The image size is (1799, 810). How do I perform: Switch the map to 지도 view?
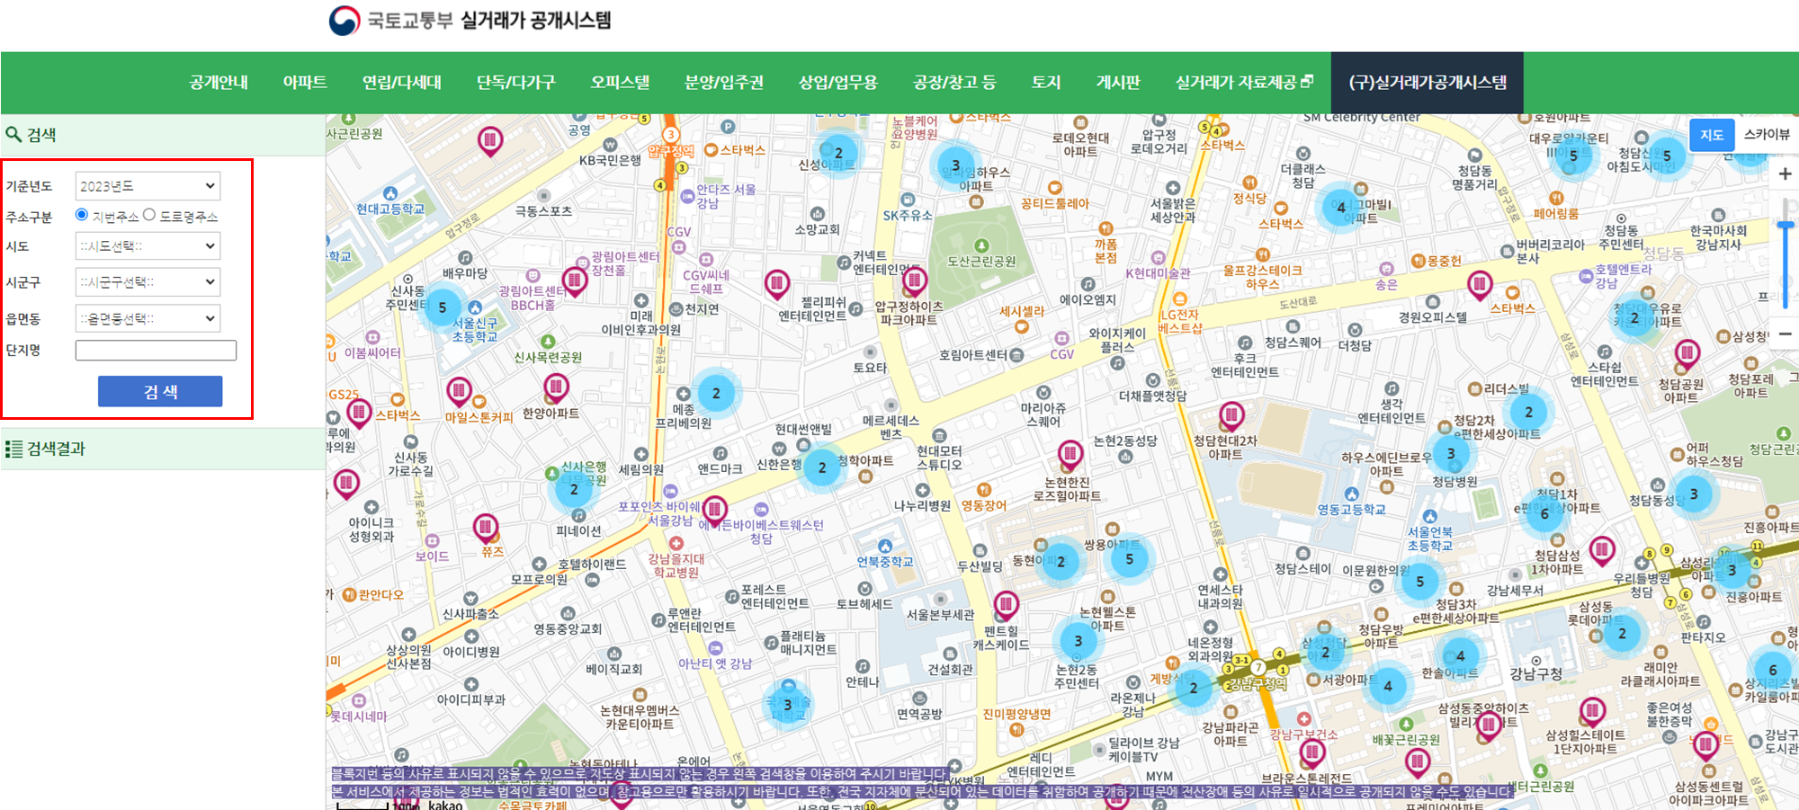(1712, 135)
